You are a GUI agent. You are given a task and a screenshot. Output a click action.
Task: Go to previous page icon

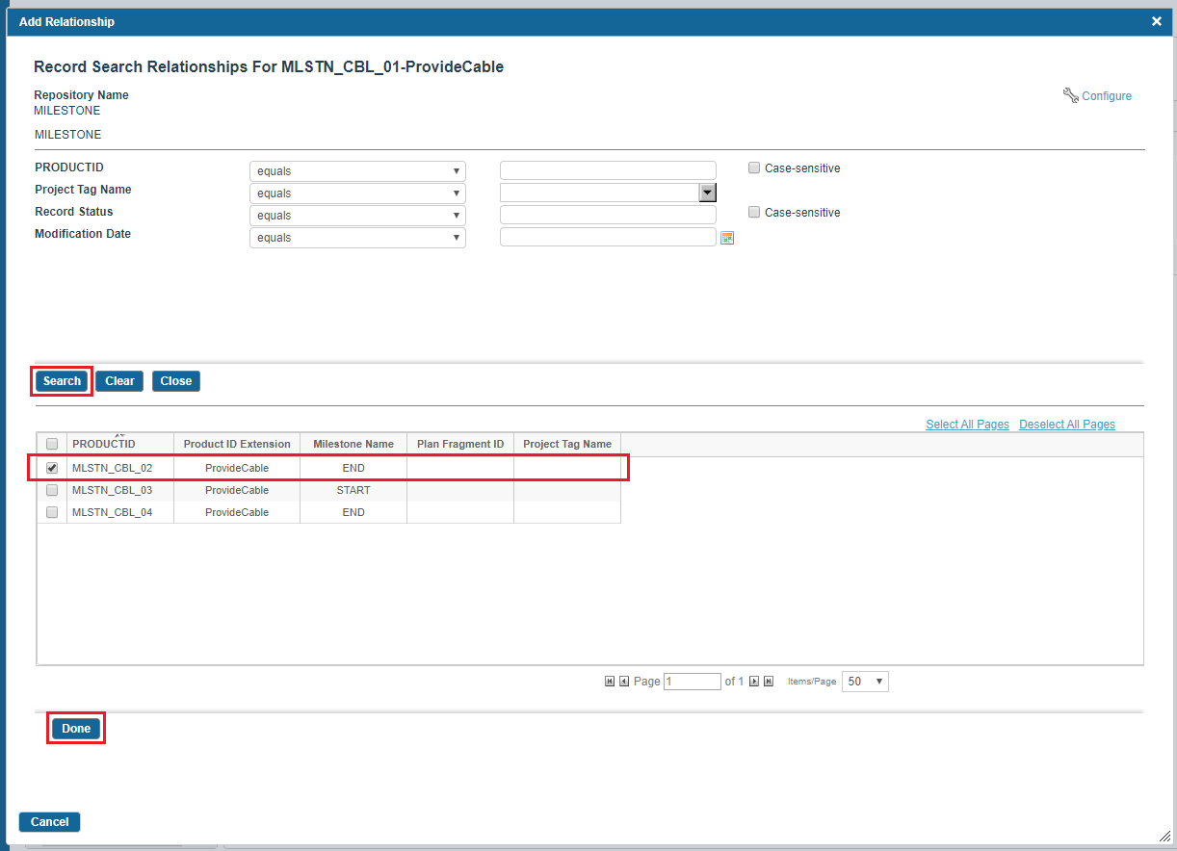[624, 682]
